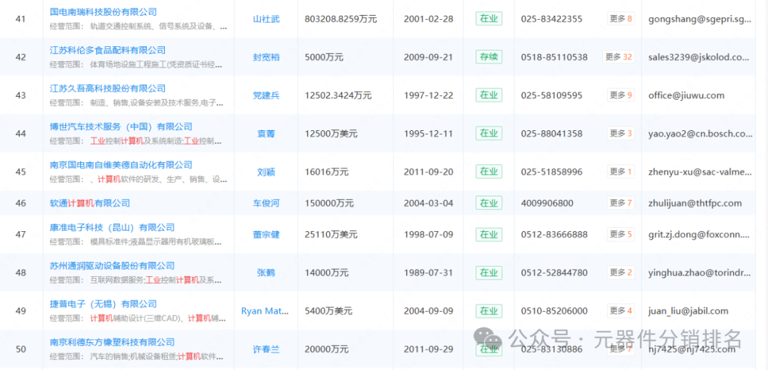Click email office@jiuwu.com
This screenshot has width=768, height=370.
pyautogui.click(x=686, y=95)
